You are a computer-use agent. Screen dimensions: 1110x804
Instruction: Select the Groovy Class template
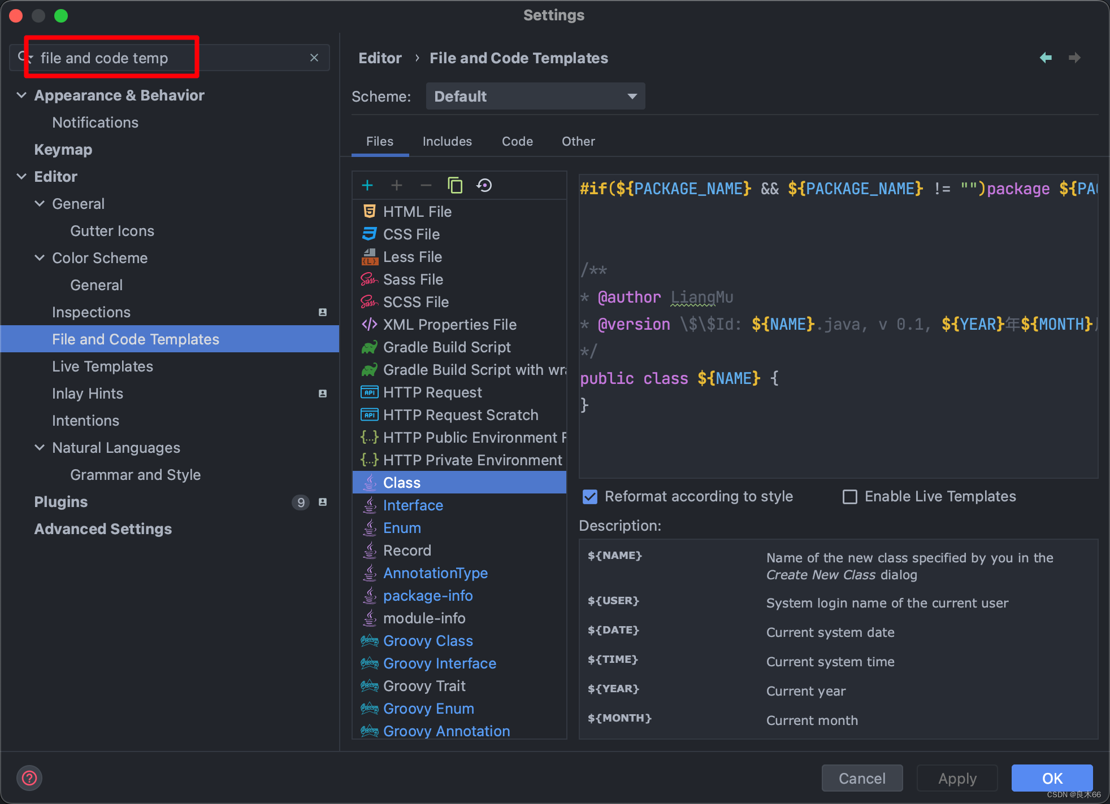(x=459, y=641)
